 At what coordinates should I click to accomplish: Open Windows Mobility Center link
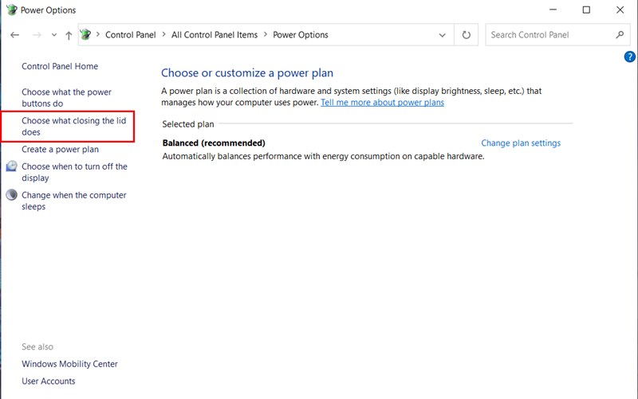69,364
